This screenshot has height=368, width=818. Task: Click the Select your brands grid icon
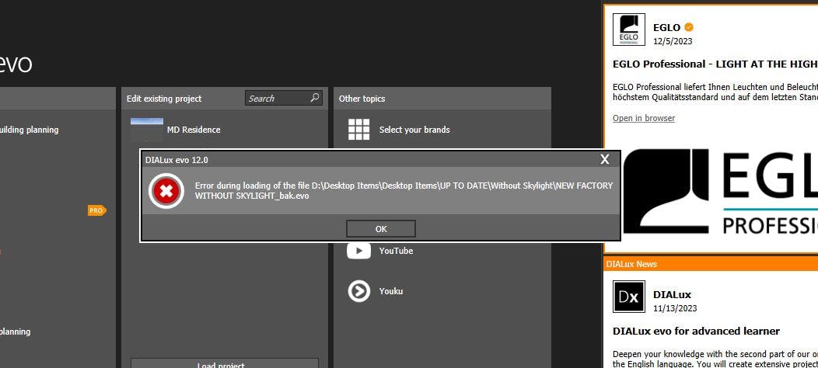coord(359,130)
